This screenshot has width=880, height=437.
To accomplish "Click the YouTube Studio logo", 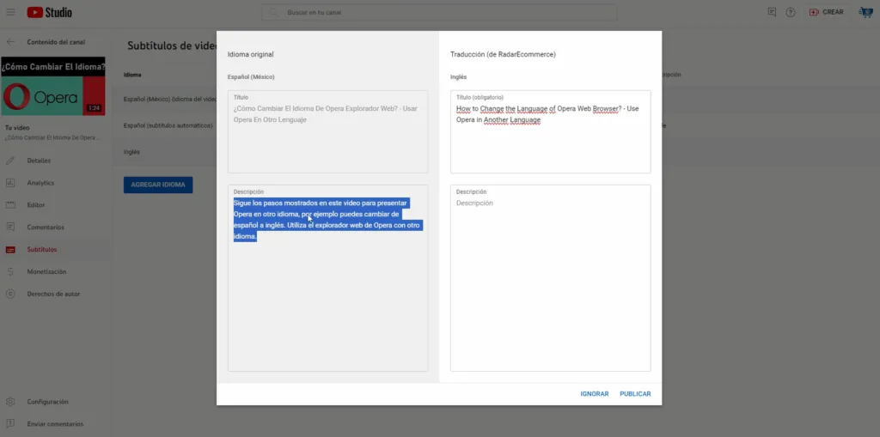I will (49, 12).
